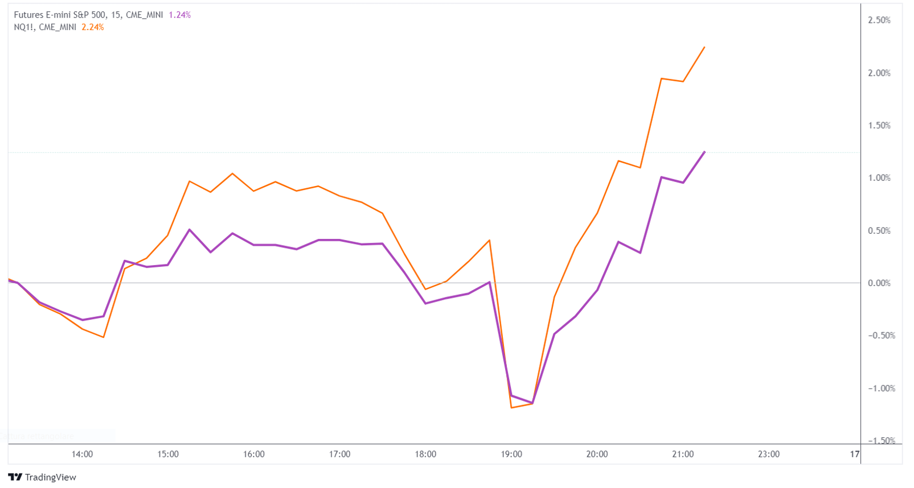Click the 2.00% price scale label

coord(879,73)
